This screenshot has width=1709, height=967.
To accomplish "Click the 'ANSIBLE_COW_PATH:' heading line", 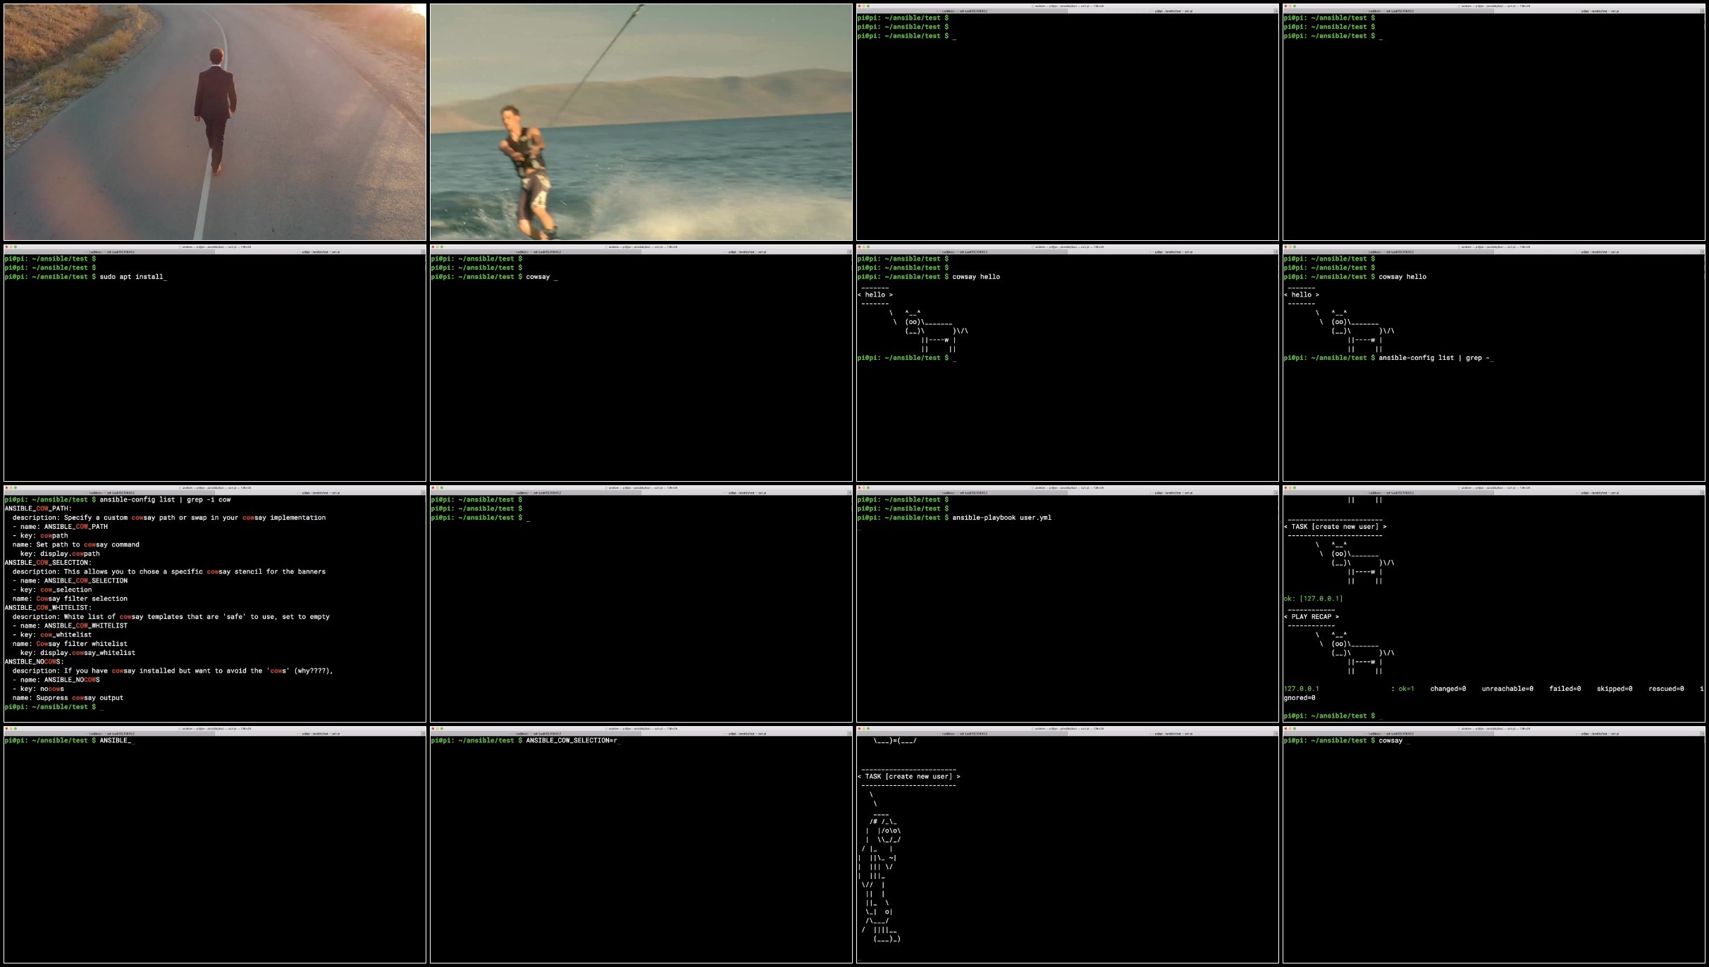I will coord(38,509).
